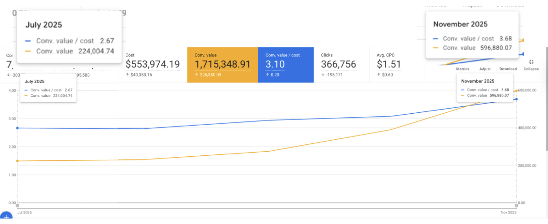Select the blue Conv. value / cost scorecard
The height and width of the screenshot is (224, 548).
(x=286, y=65)
